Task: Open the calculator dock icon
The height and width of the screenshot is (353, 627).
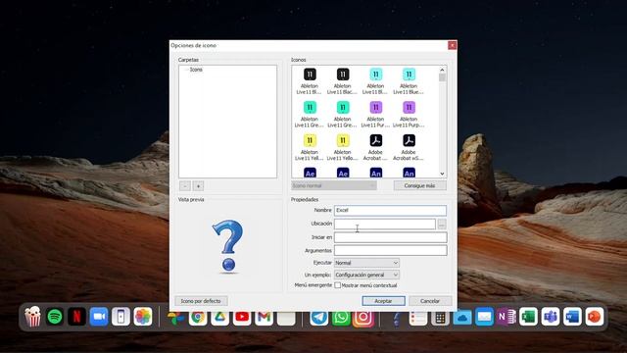Action: point(440,318)
